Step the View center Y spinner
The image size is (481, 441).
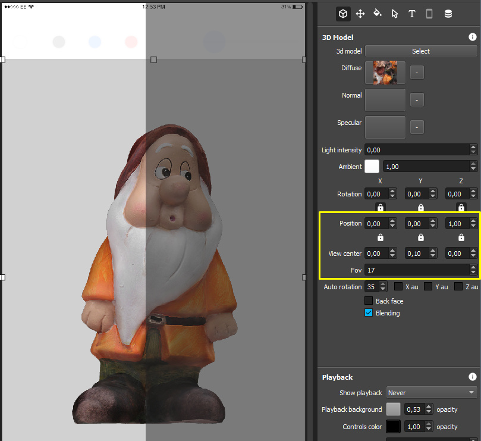433,254
